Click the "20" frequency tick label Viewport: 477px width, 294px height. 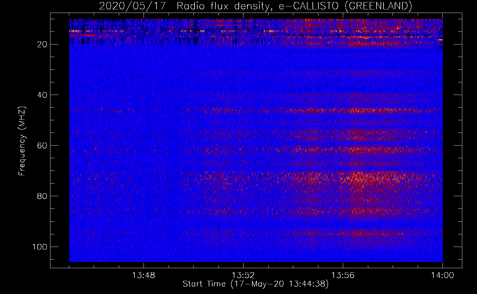tap(42, 44)
